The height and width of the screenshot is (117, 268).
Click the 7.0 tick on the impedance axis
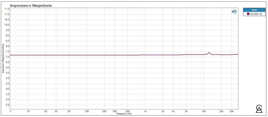7,57
